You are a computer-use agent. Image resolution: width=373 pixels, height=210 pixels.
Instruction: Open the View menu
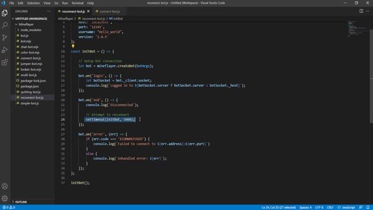47,3
